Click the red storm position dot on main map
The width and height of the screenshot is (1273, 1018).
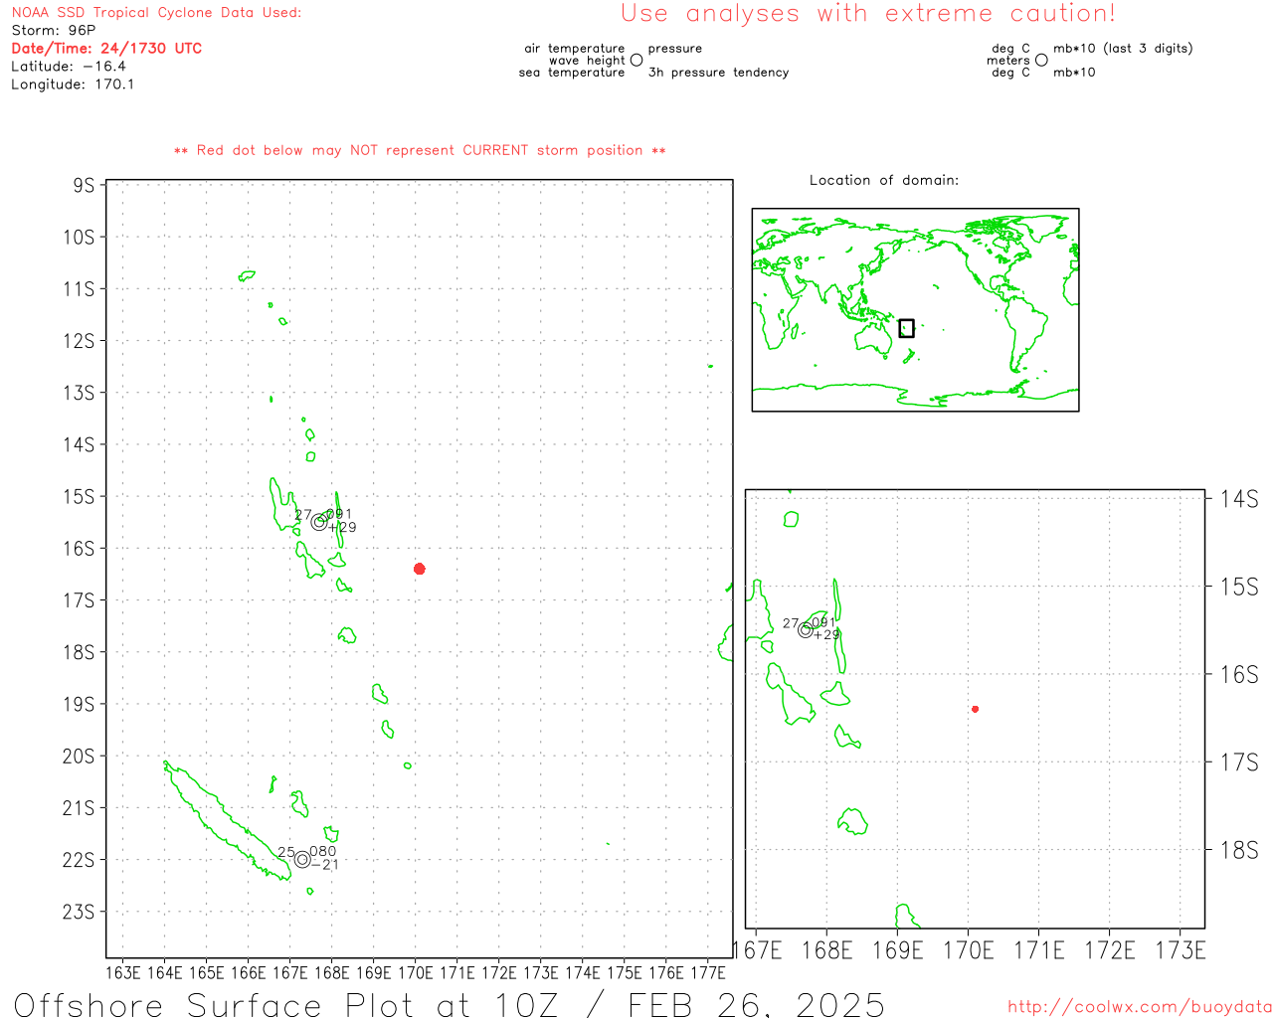(420, 569)
